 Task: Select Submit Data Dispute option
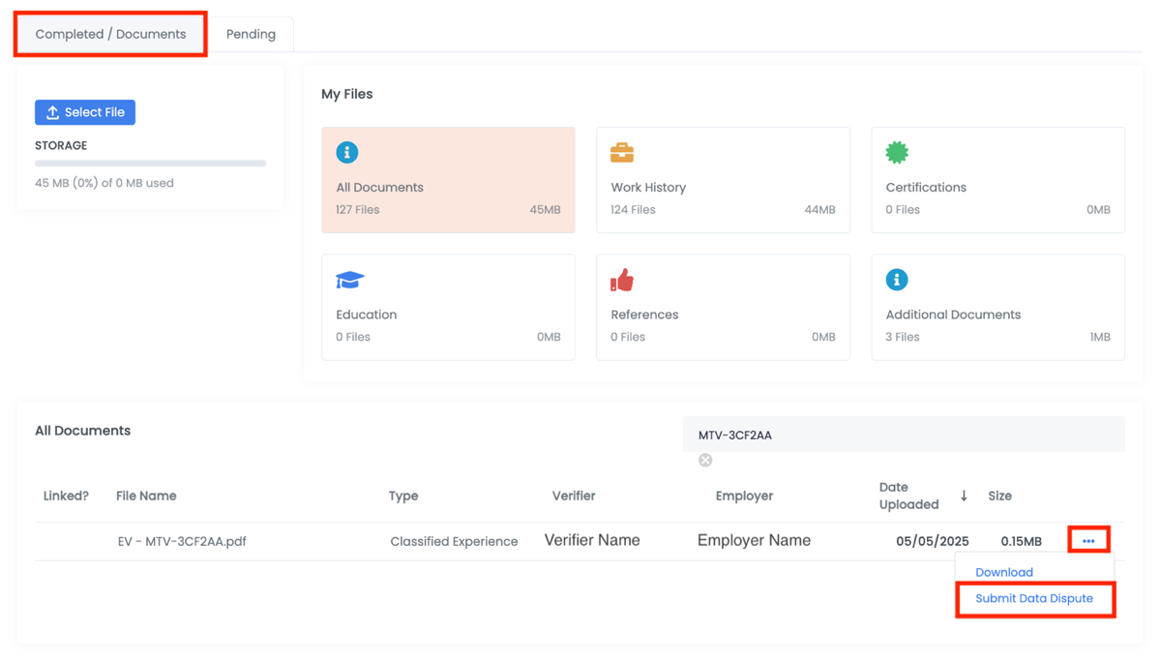click(x=1033, y=598)
